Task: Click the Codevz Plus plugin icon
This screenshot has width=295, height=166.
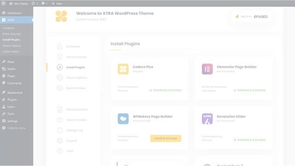Action: click(x=123, y=69)
